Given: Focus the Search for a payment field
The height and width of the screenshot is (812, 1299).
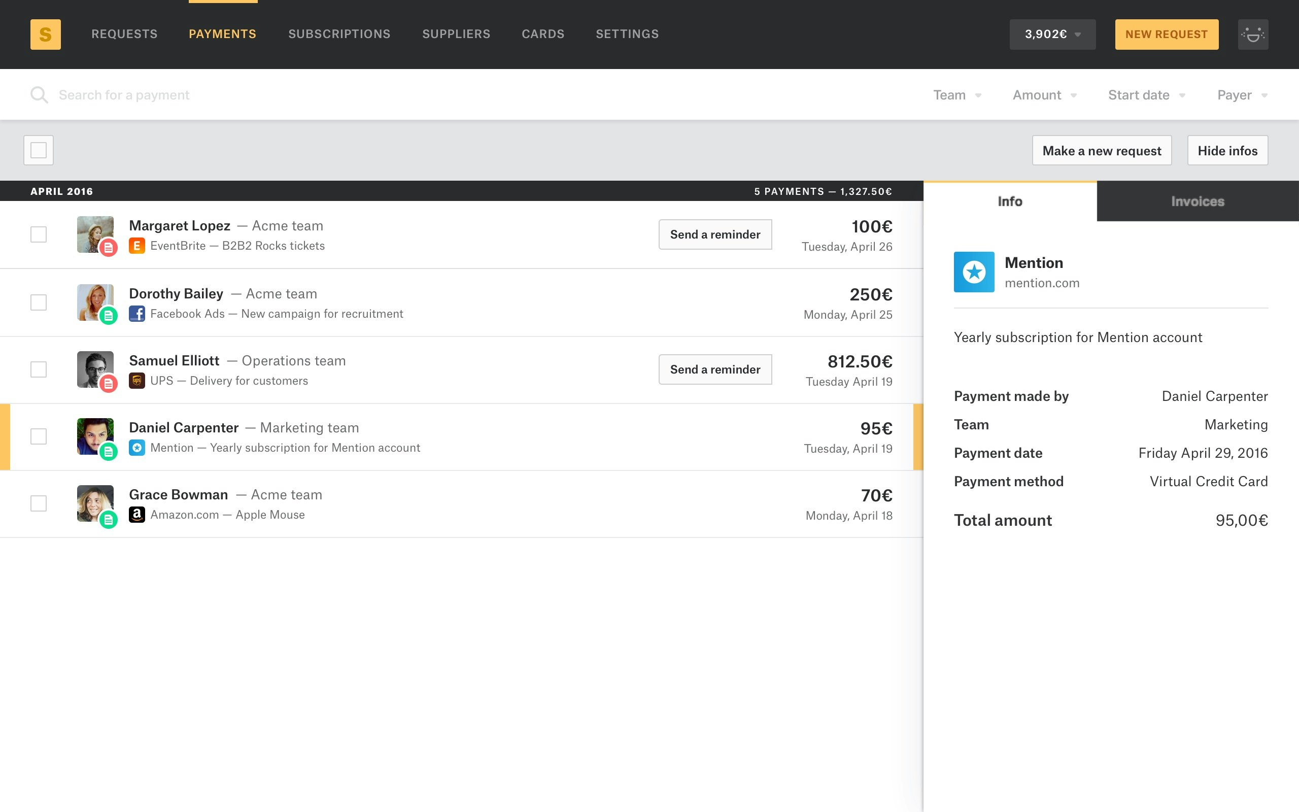Looking at the screenshot, I should (x=215, y=95).
